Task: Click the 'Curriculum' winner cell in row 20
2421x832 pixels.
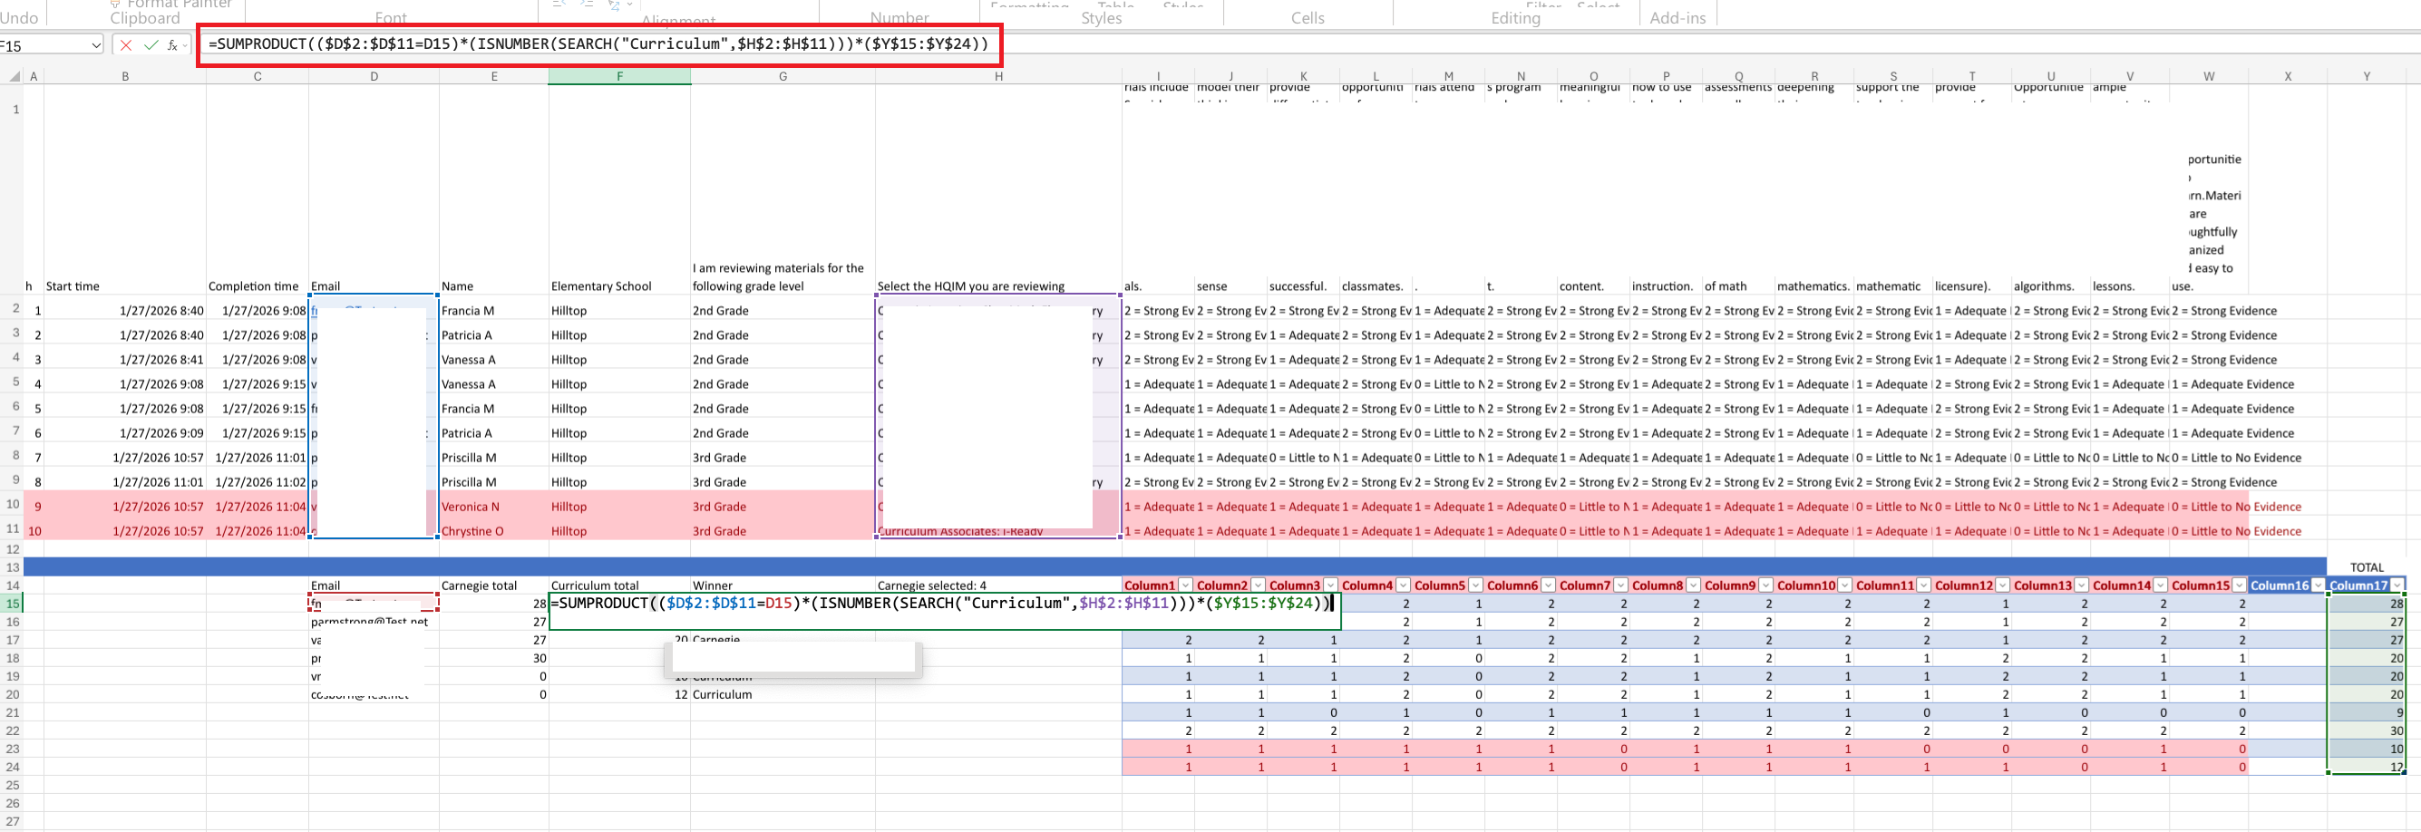Action: point(783,695)
